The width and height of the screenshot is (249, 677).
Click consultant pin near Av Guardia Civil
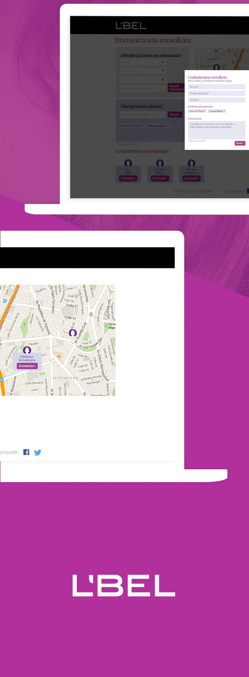(x=73, y=333)
